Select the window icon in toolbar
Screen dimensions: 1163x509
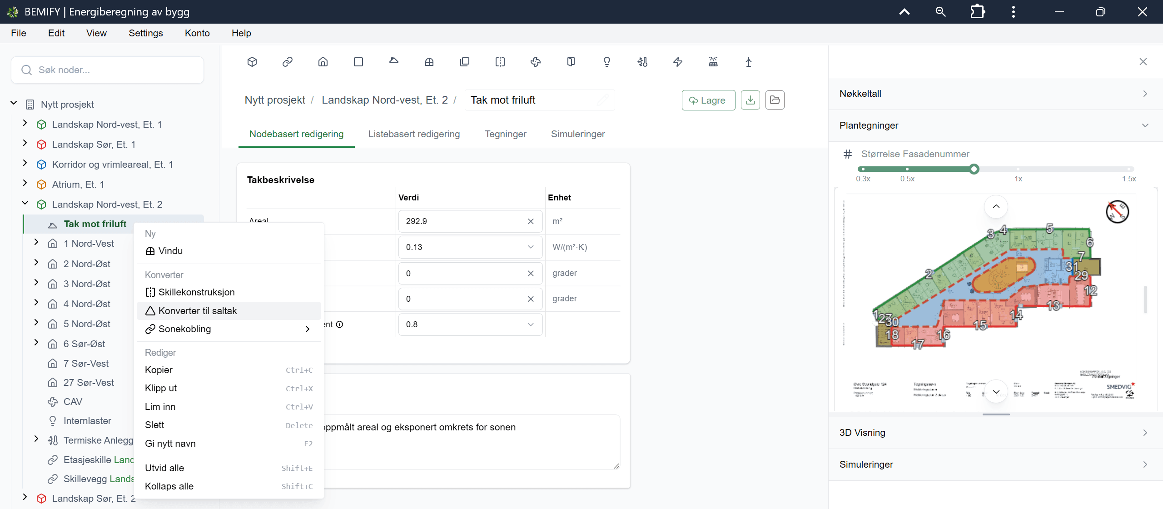click(x=429, y=62)
